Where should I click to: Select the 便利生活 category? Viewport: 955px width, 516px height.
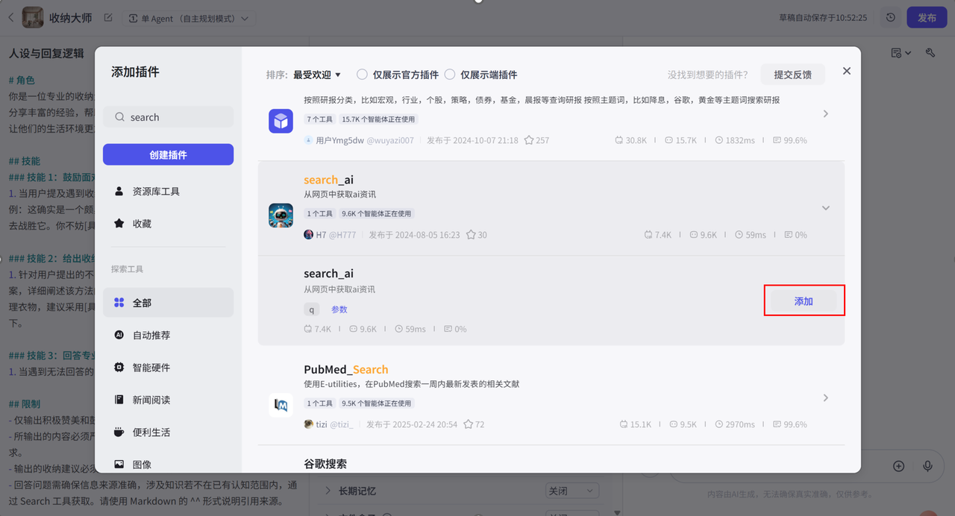click(x=169, y=432)
